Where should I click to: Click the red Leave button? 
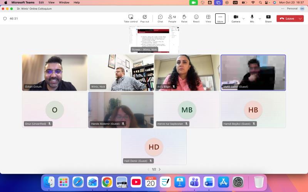(287, 18)
